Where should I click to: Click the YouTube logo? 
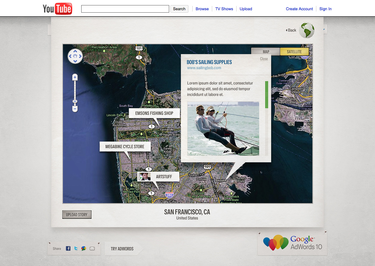coord(57,9)
